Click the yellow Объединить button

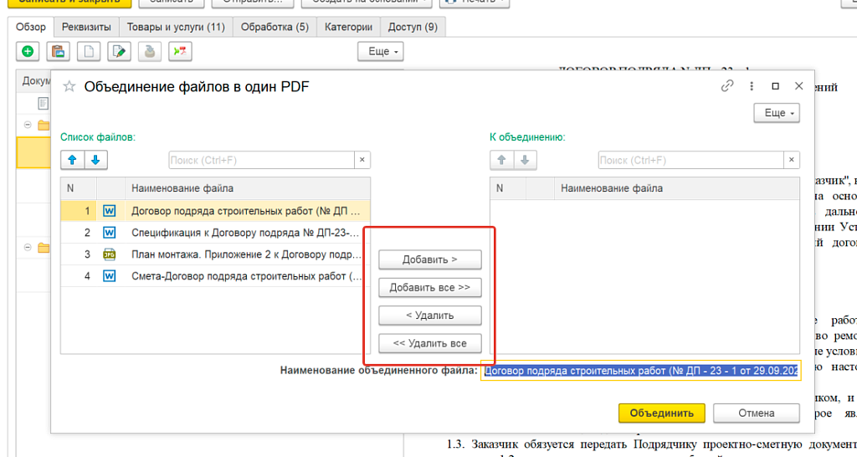pos(661,413)
